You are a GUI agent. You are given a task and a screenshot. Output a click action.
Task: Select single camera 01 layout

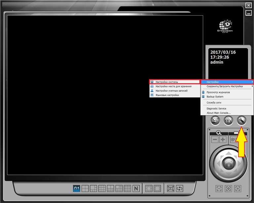pos(77,188)
